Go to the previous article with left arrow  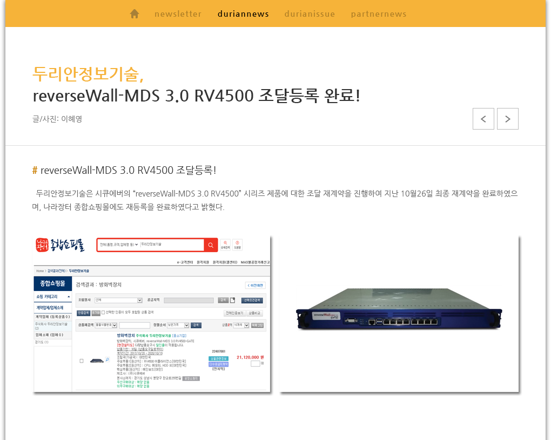point(483,119)
